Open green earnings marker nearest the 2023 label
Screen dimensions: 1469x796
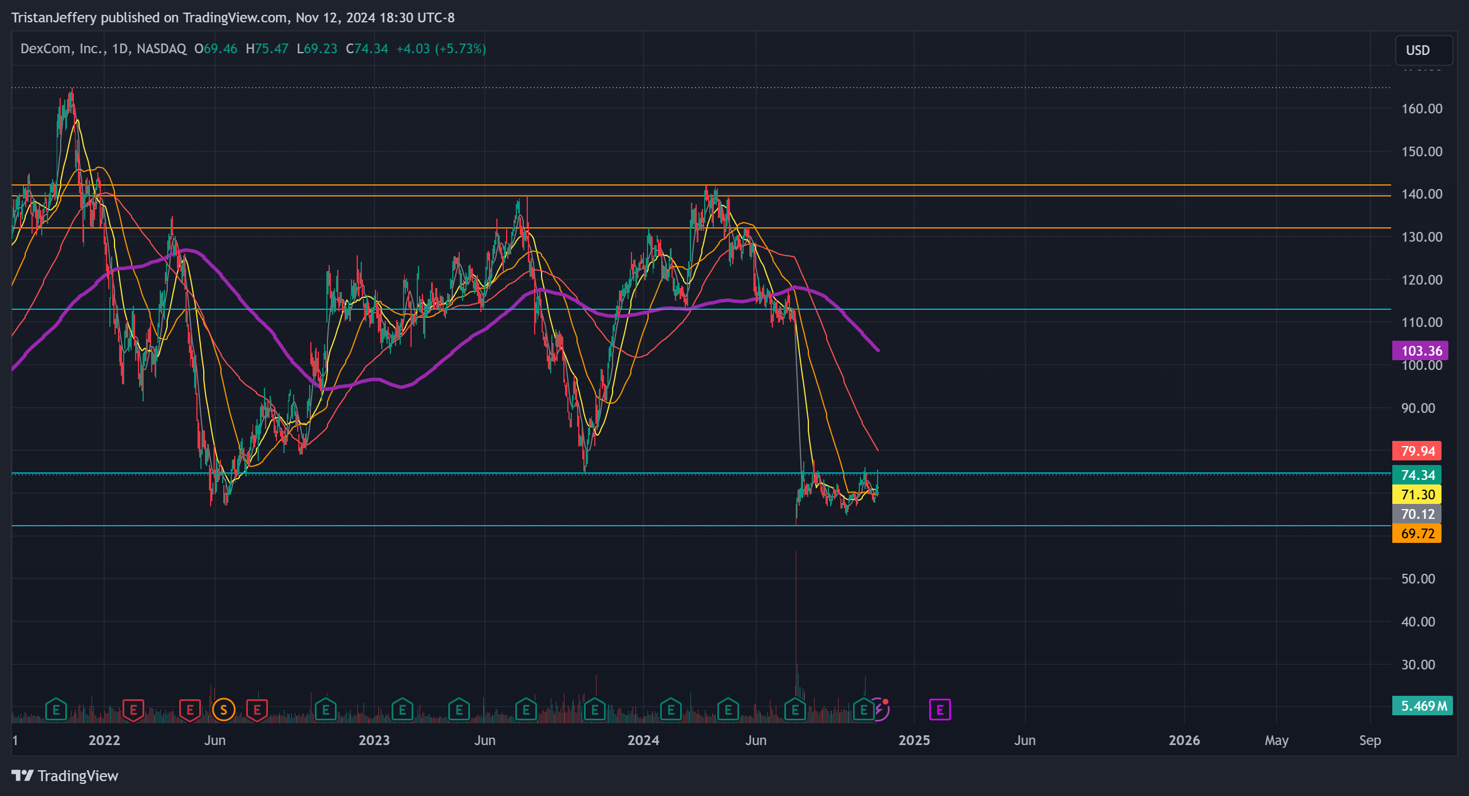(x=402, y=710)
